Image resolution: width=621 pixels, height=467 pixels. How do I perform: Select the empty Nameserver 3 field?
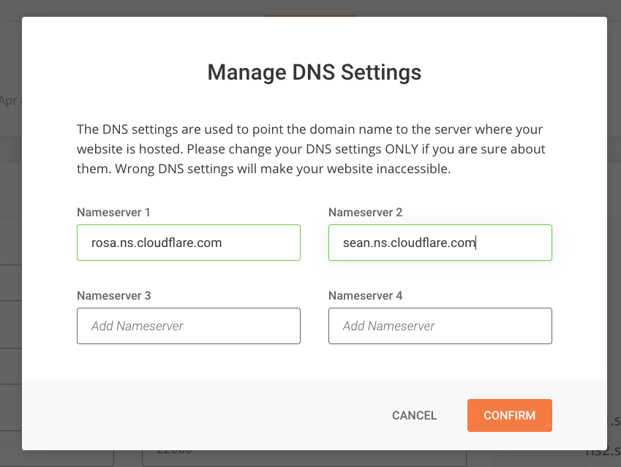[189, 326]
